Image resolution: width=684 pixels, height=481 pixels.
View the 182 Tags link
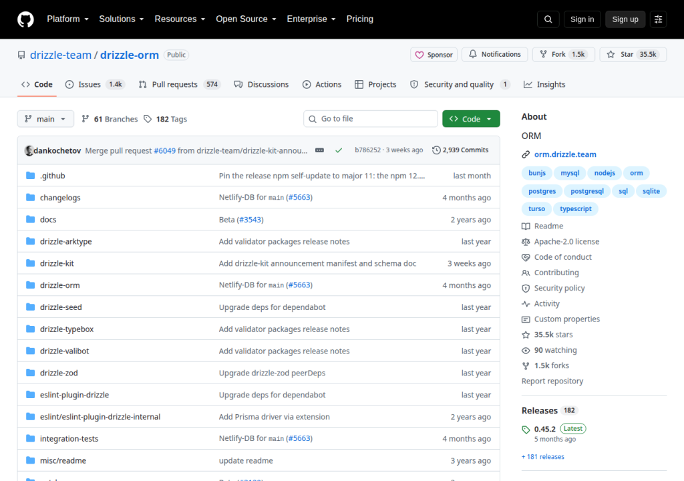pos(166,119)
